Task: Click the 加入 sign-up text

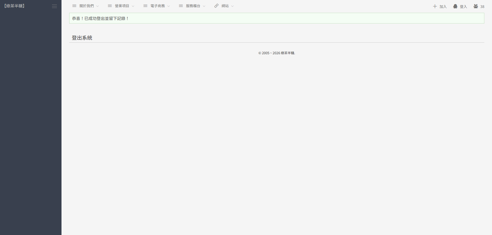Action: 443,7
